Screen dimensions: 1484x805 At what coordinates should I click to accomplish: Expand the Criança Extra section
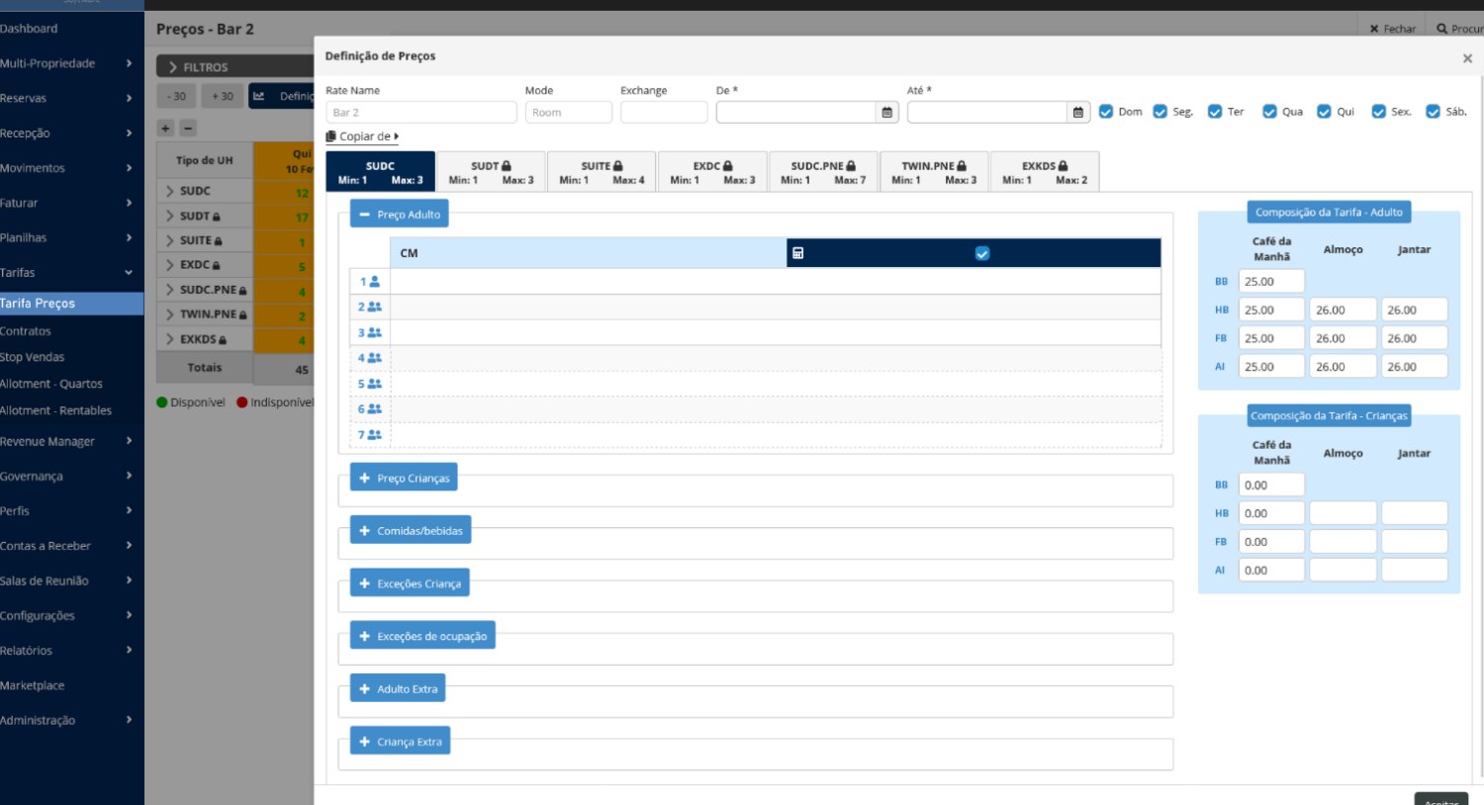pyautogui.click(x=401, y=741)
